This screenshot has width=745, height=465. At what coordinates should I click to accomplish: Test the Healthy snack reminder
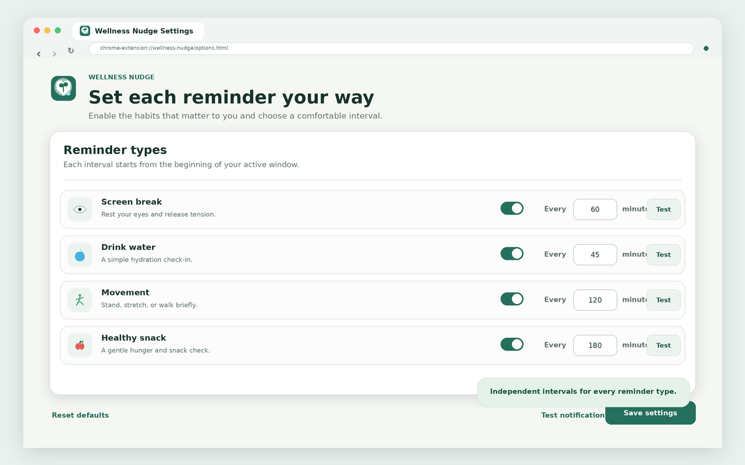click(664, 345)
